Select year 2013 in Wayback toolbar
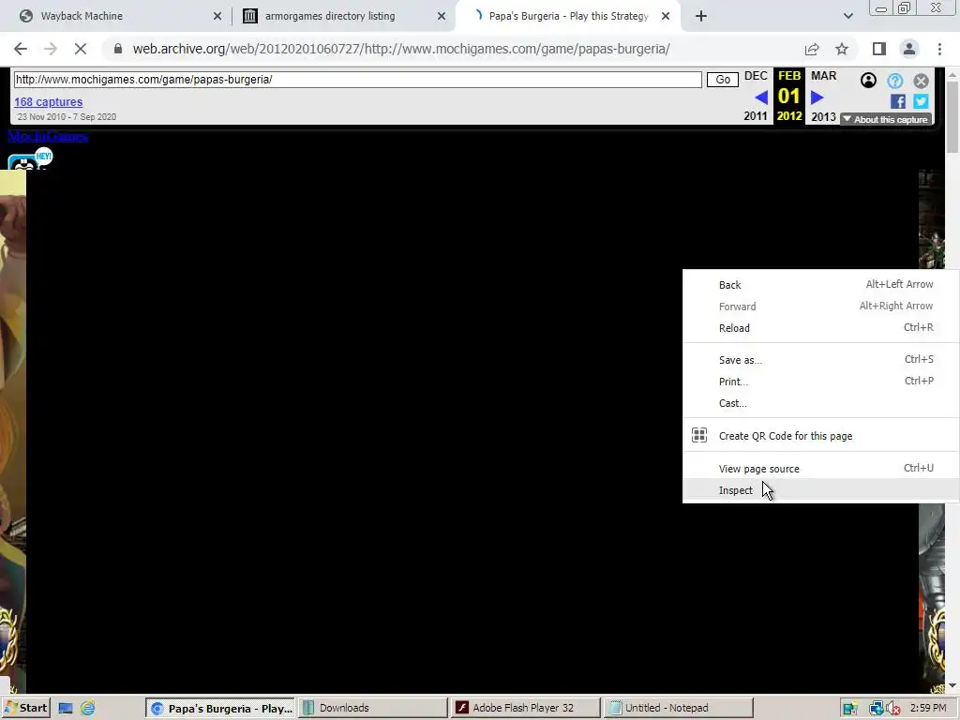960x720 pixels. [823, 116]
